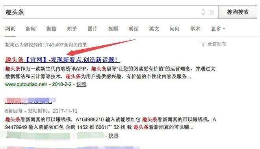Open 快照 for the second search result
Viewport: 260px width, 149px height.
(113, 136)
